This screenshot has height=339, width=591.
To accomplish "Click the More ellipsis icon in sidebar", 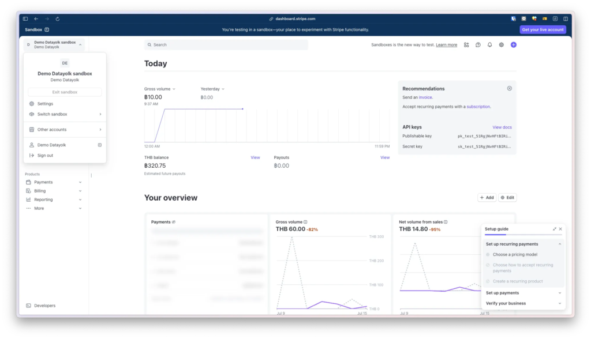I will 28,208.
